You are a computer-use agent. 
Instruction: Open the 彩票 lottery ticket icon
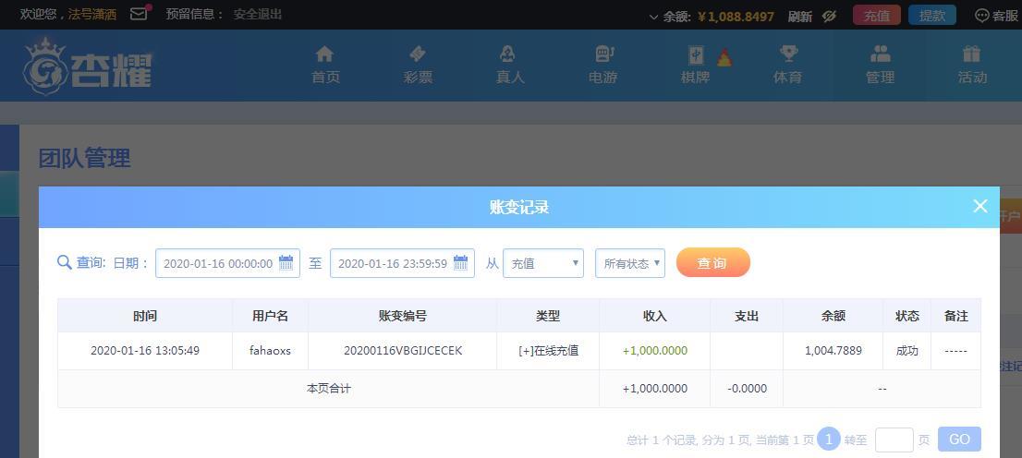(x=417, y=54)
